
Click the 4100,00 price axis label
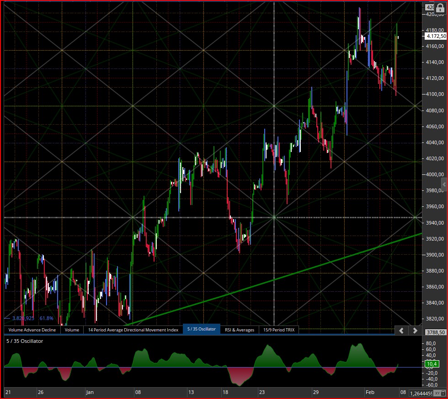point(435,94)
